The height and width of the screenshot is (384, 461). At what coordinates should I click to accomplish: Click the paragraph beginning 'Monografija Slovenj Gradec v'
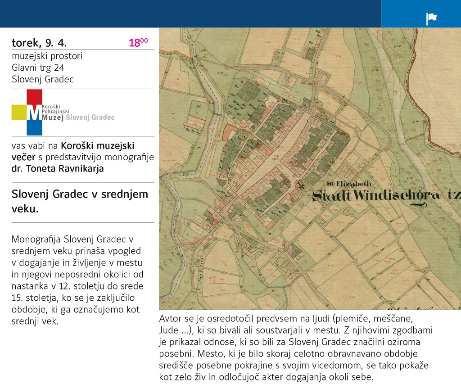pos(77,280)
